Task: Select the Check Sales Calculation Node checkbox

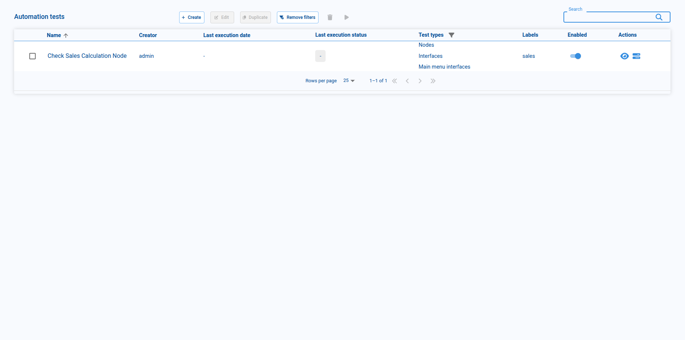Action: 33,56
